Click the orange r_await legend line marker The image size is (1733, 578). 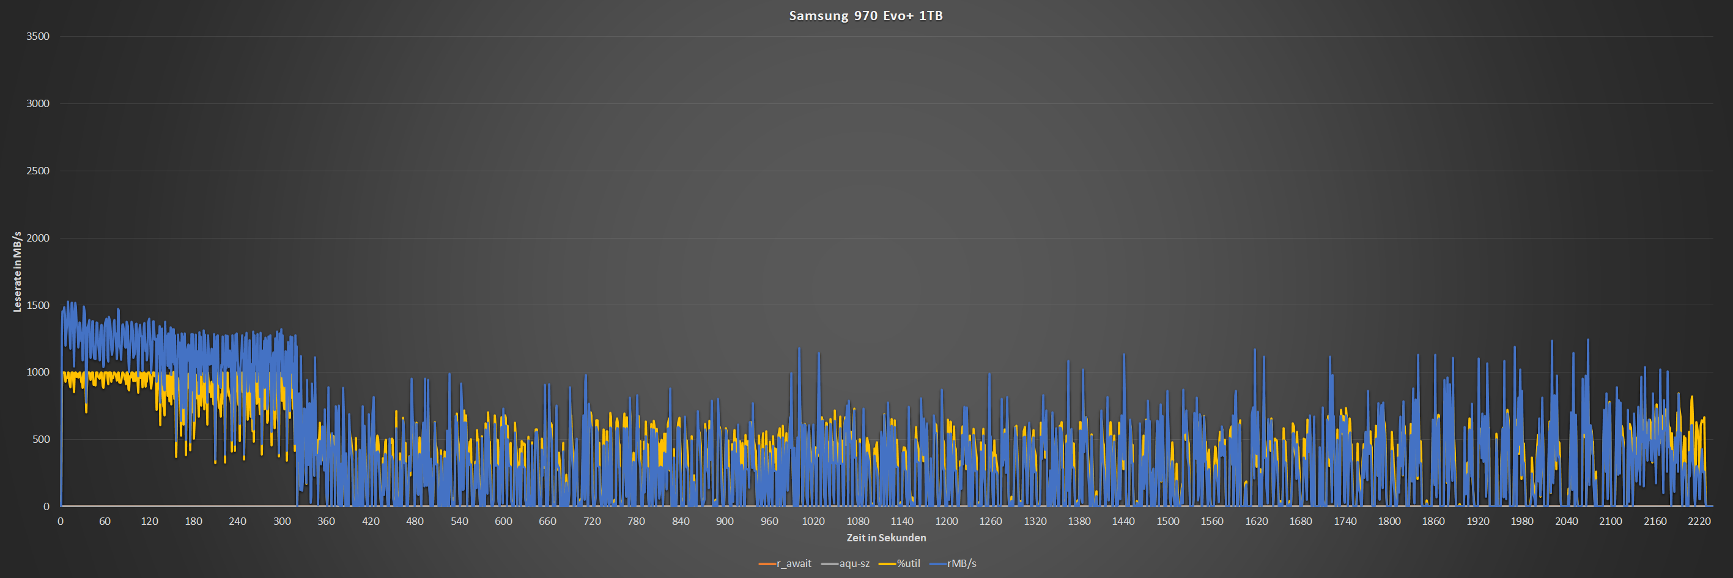(x=767, y=564)
